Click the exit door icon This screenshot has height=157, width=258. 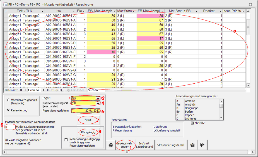(202, 145)
